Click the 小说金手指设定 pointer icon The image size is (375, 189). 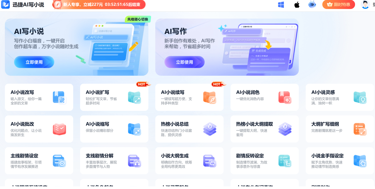pos(360,161)
